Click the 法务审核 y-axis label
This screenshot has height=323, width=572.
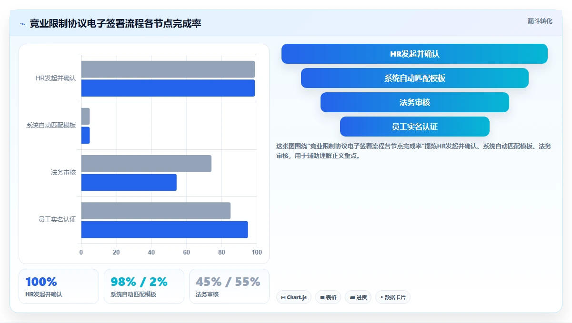(63, 173)
